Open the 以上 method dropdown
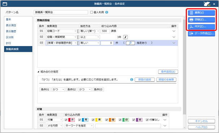This screenshot has height=133, width=219. point(90,37)
